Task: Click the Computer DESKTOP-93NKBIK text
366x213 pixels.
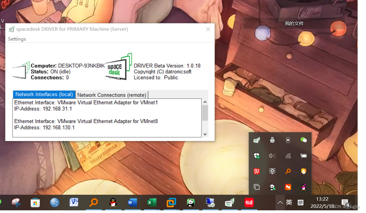Action: pyautogui.click(x=68, y=66)
